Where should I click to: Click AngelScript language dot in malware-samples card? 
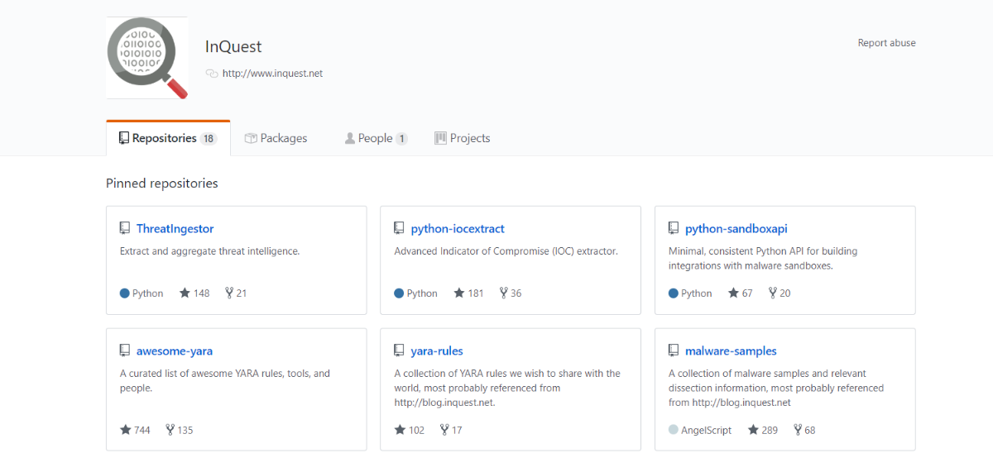[x=674, y=430]
